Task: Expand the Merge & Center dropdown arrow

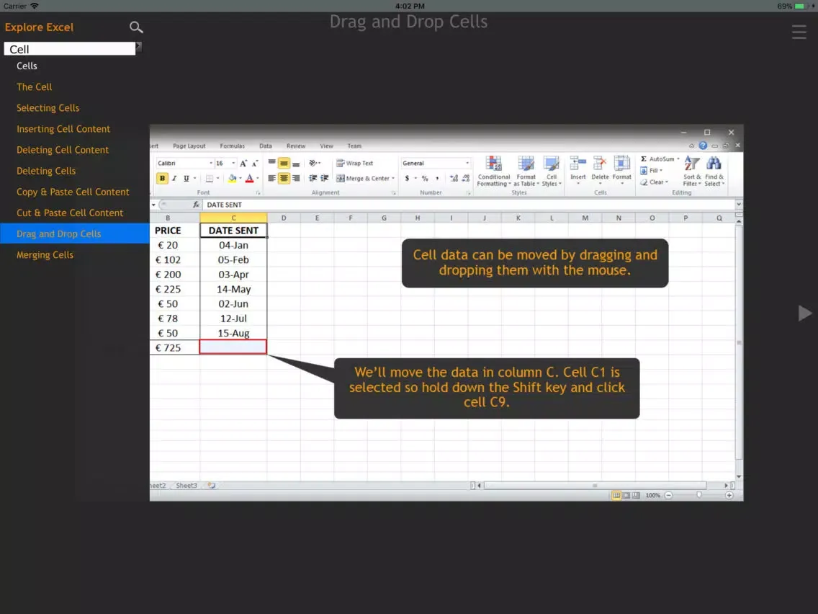Action: point(393,178)
